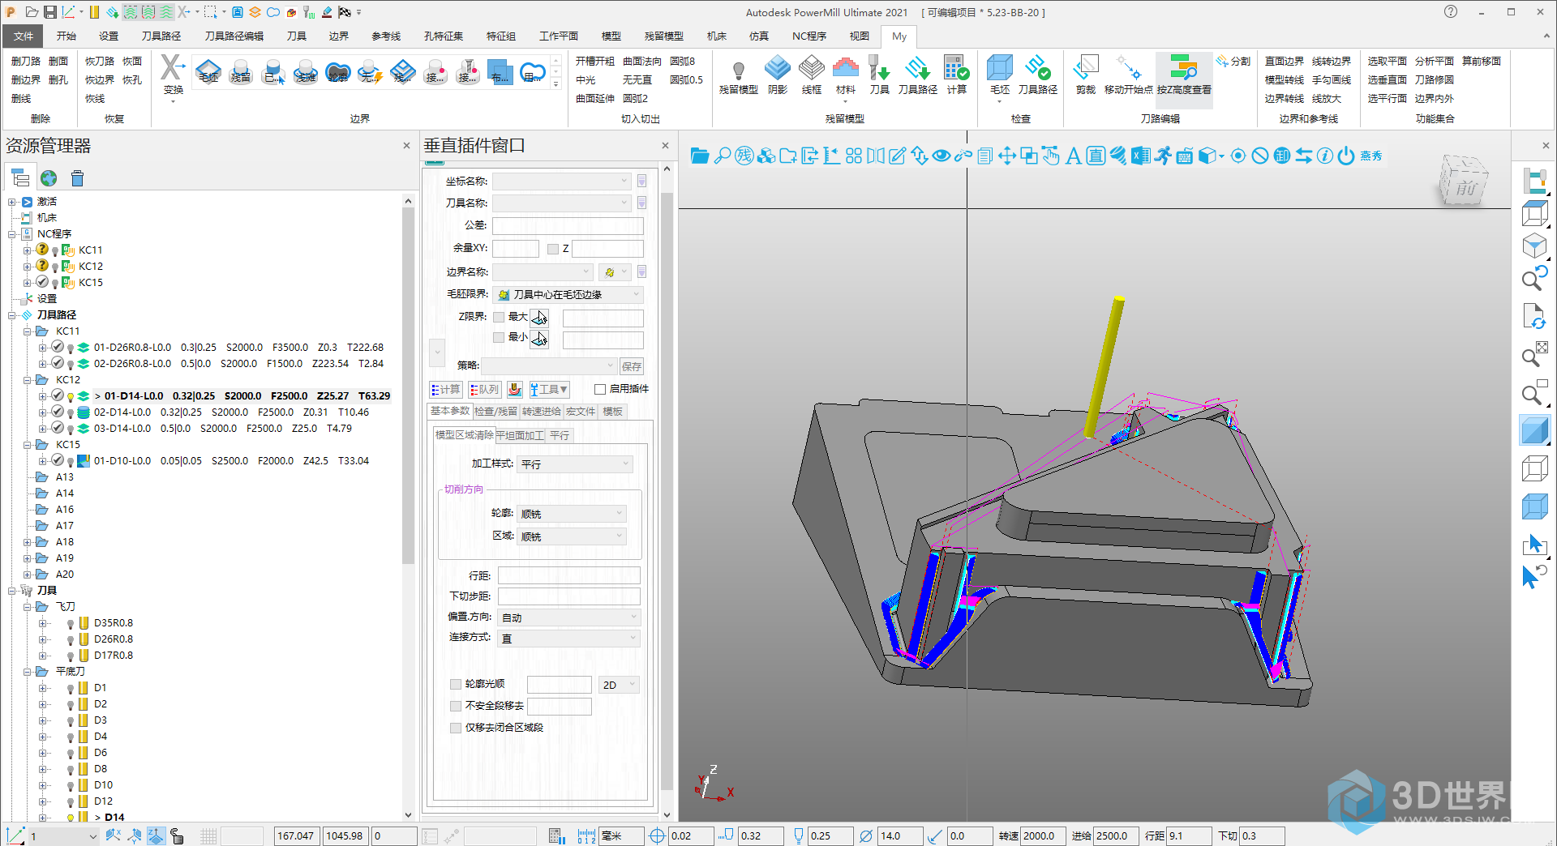1557x846 pixels.
Task: Check the Z limit 最大 checkbox
Action: click(499, 318)
